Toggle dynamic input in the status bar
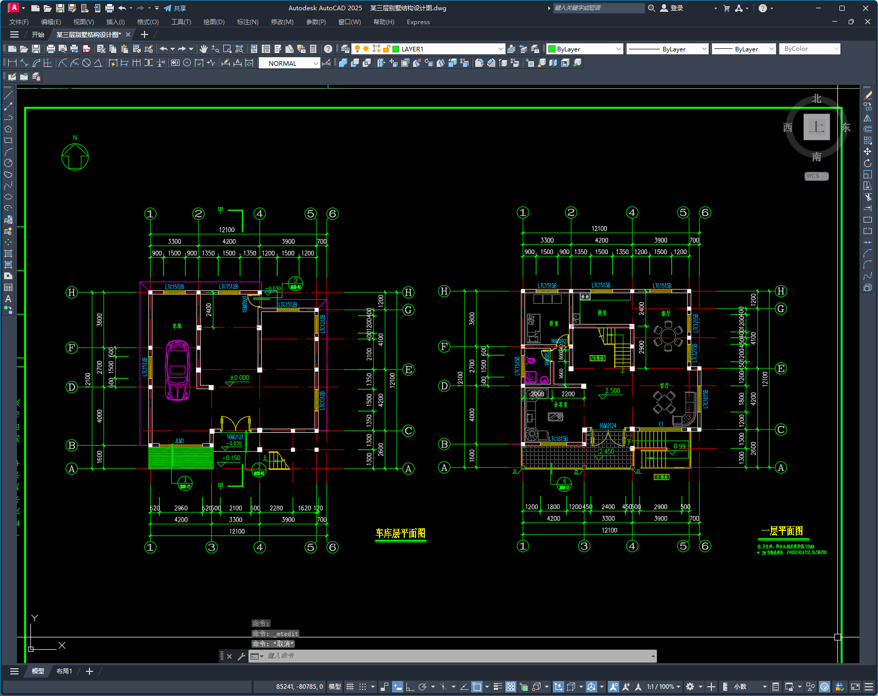The image size is (878, 696). tap(397, 687)
